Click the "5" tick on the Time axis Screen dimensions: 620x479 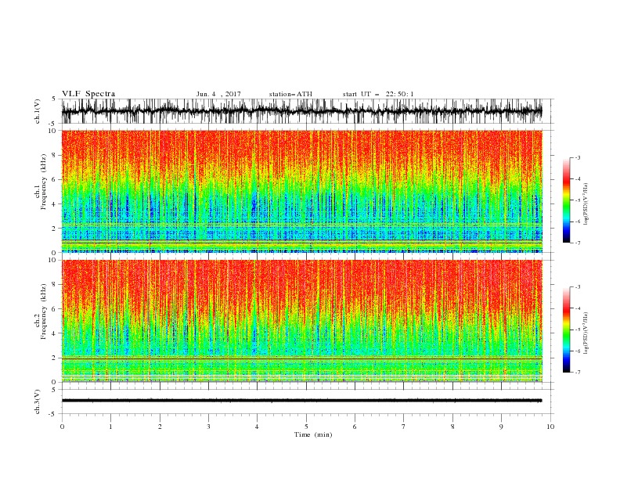point(306,427)
